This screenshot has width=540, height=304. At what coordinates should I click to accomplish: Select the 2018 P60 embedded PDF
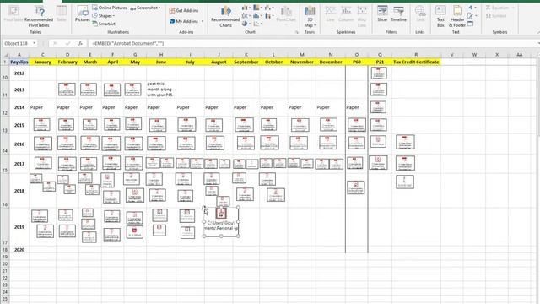[x=356, y=187]
